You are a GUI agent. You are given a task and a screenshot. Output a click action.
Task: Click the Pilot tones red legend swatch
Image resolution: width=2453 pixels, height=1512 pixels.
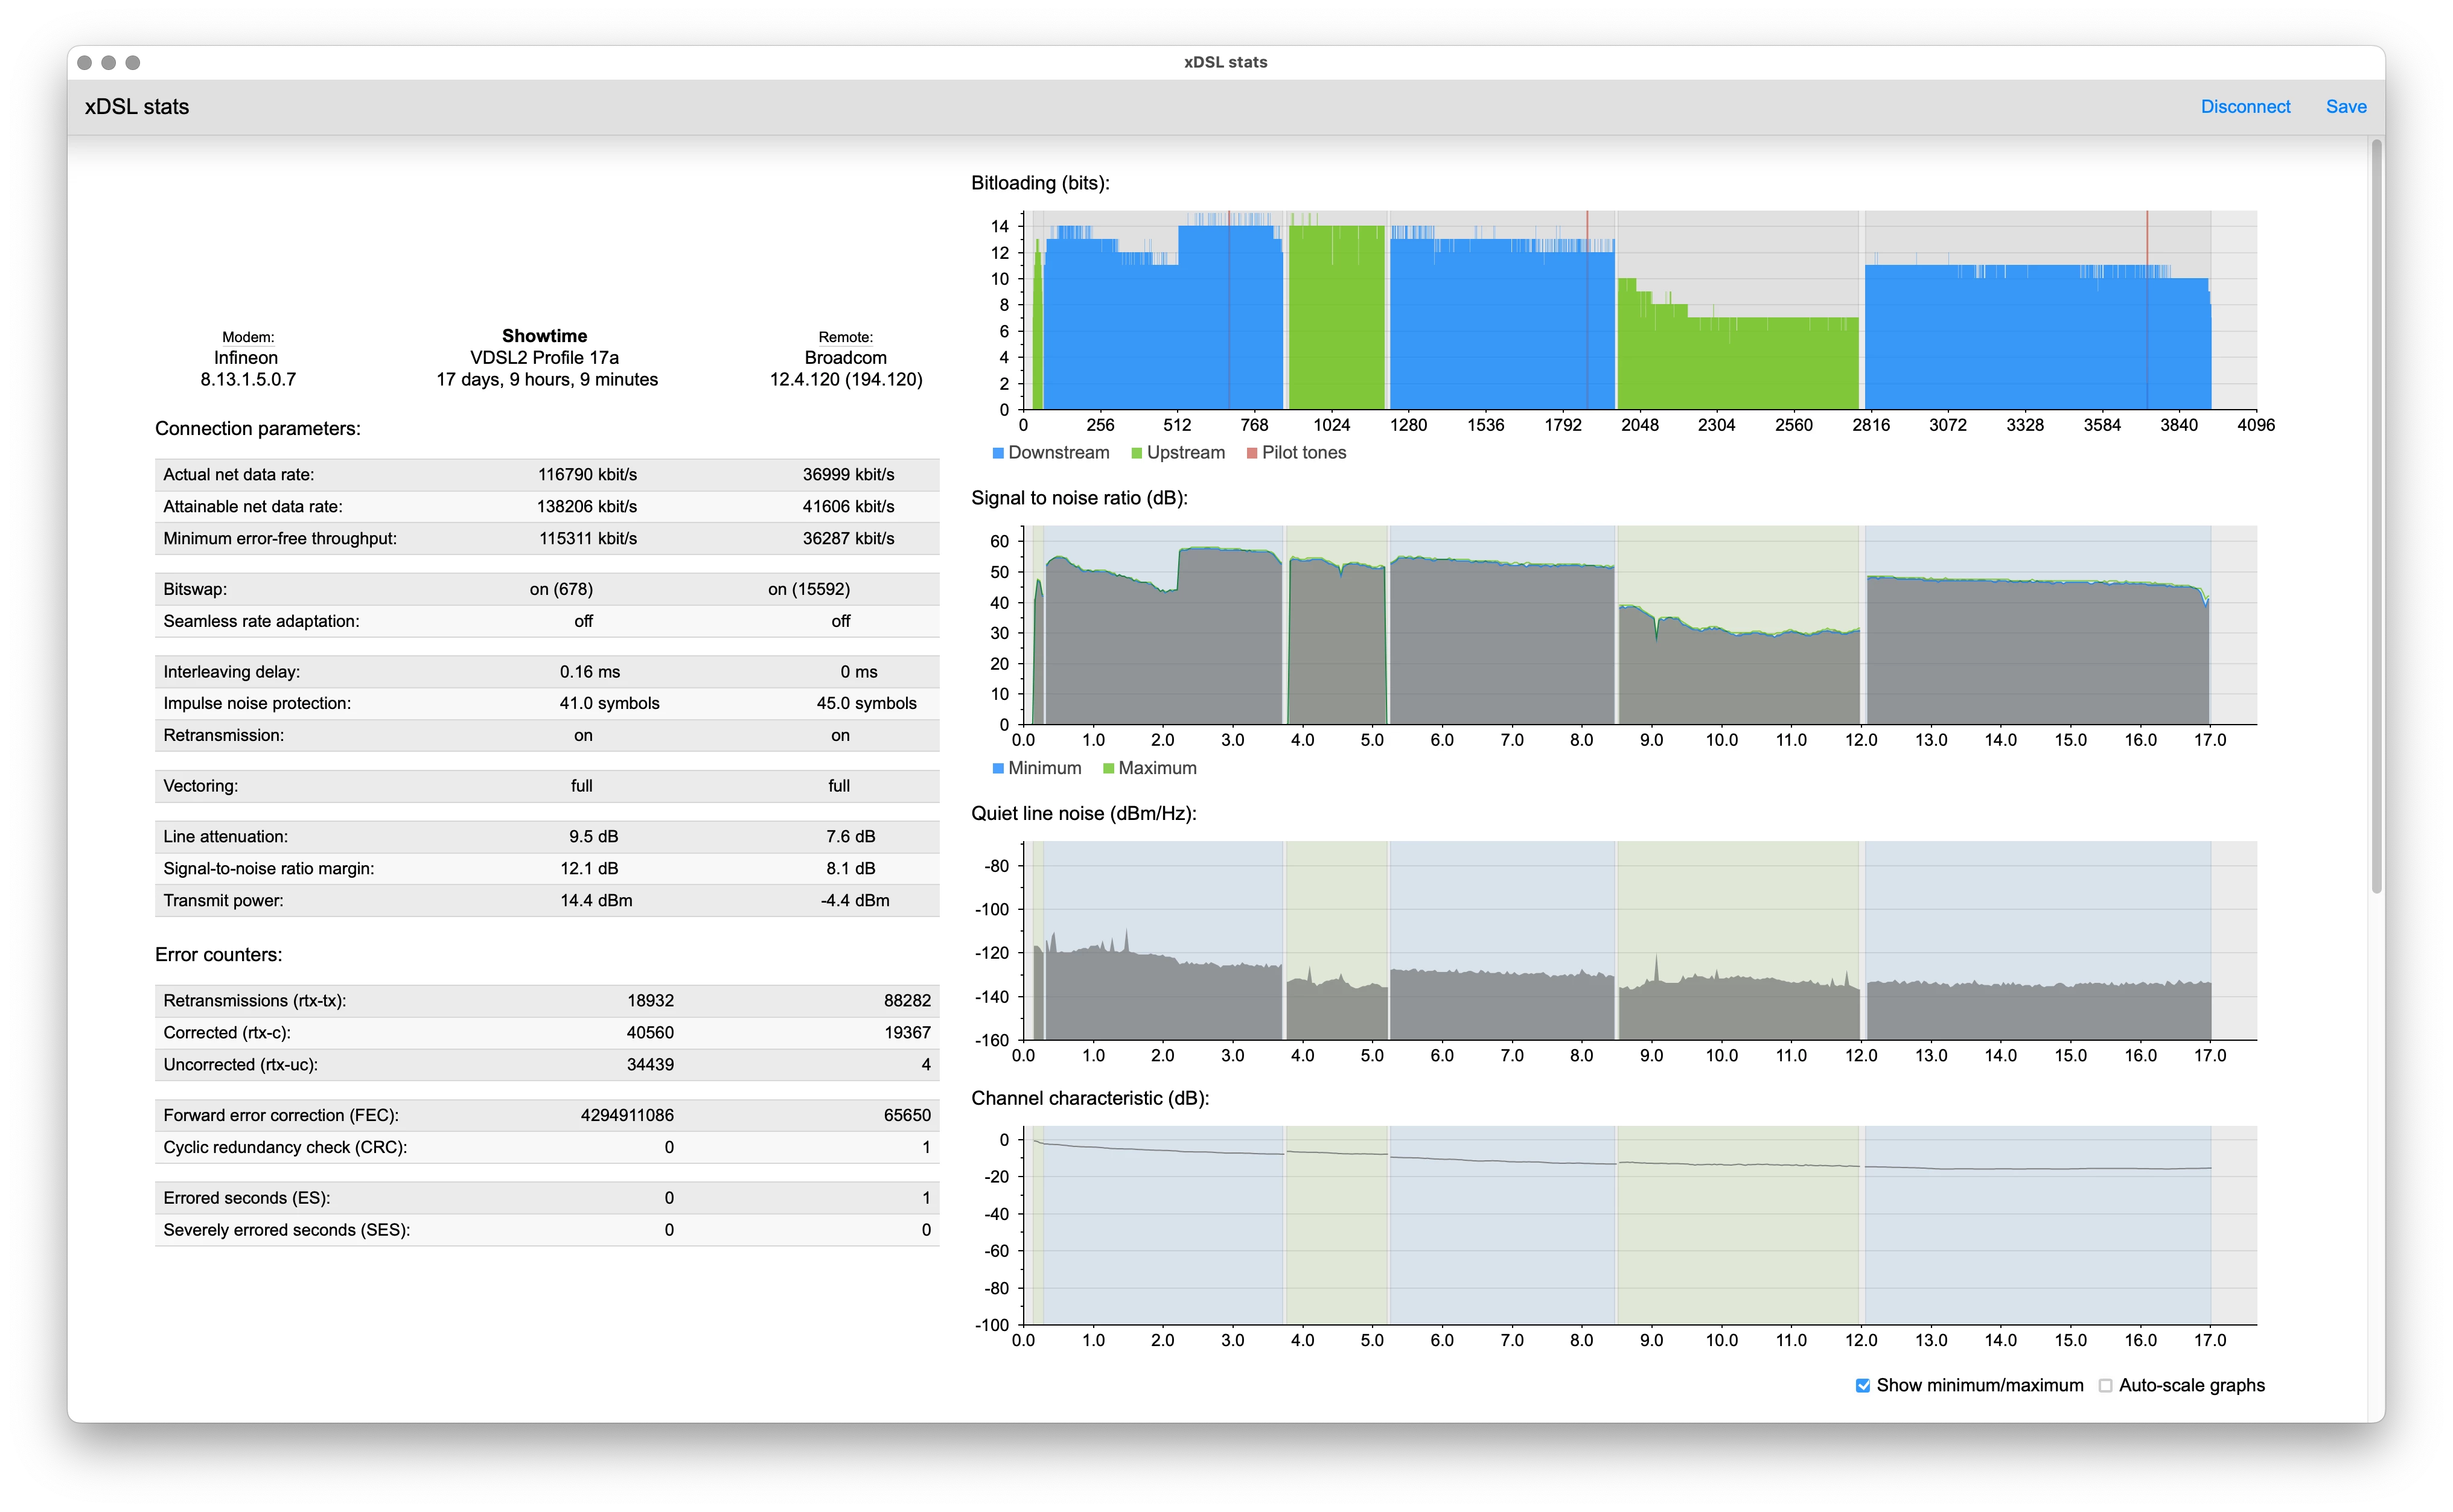(1251, 453)
